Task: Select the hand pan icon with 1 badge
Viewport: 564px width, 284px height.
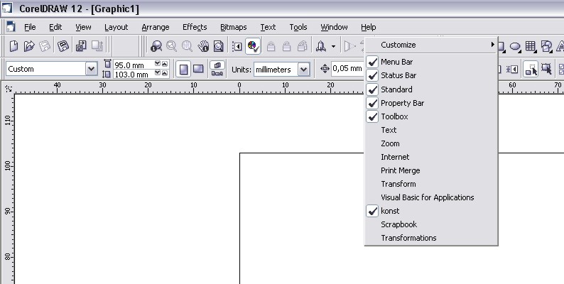Action: tap(203, 46)
